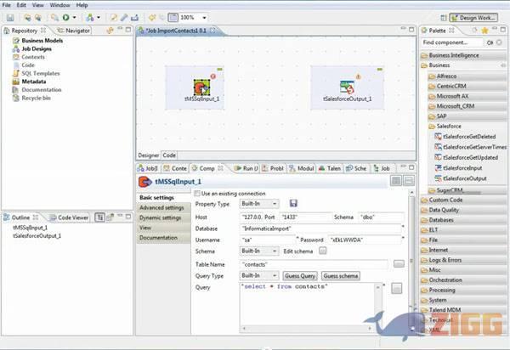Switch to the Code tab below the canvas

coord(169,155)
